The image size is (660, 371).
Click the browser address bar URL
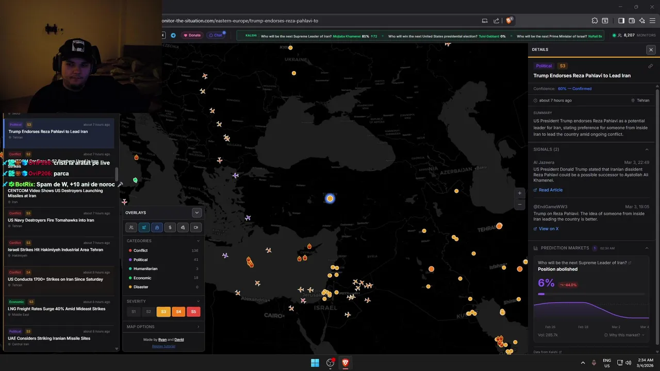point(240,21)
